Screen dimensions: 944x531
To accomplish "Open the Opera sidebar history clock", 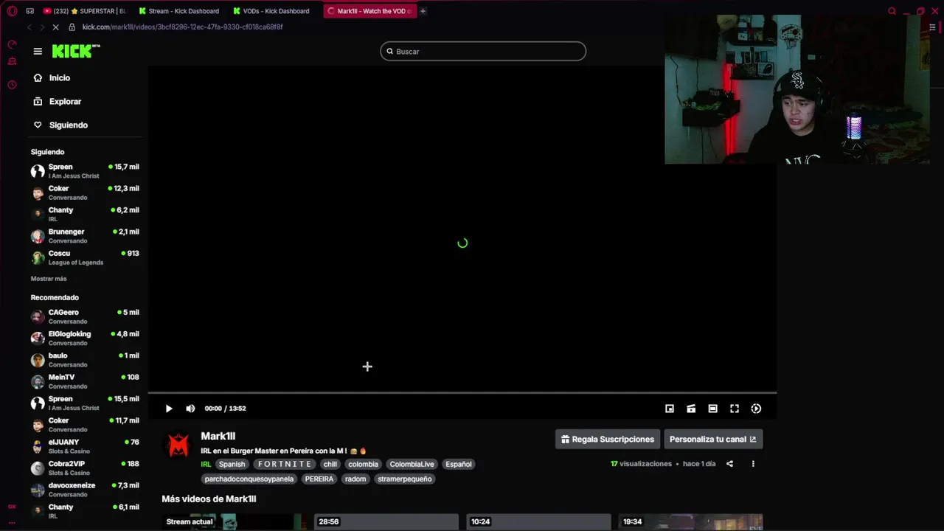I will pos(12,85).
